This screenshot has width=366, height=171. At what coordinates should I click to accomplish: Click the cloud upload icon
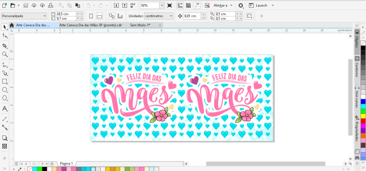coord(42,5)
